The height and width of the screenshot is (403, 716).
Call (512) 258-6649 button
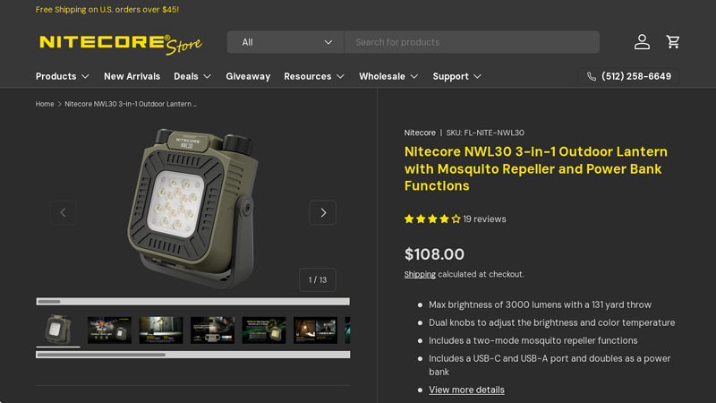click(x=629, y=76)
